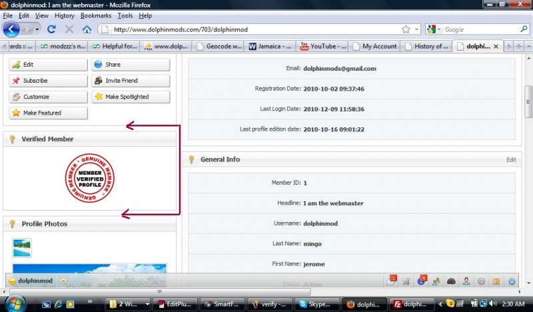Switch to the Geocode tab
This screenshot has width=533, height=312.
pyautogui.click(x=219, y=46)
